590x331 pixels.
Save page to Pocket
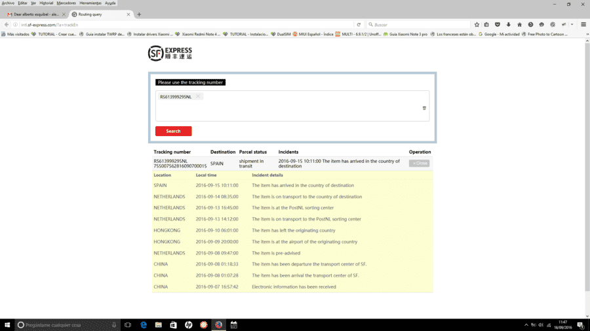point(498,24)
